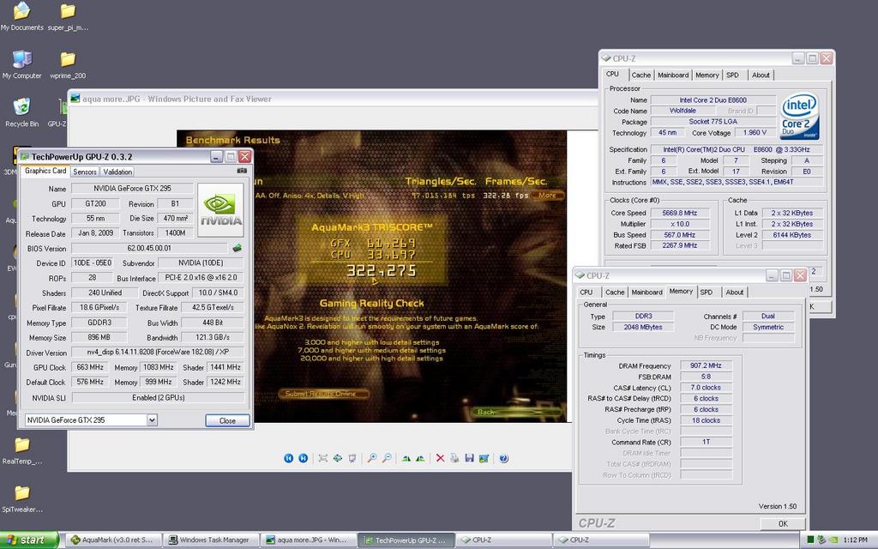This screenshot has width=878, height=549.
Task: Click BIOS save chip icon in GPU-Z
Action: (x=238, y=248)
